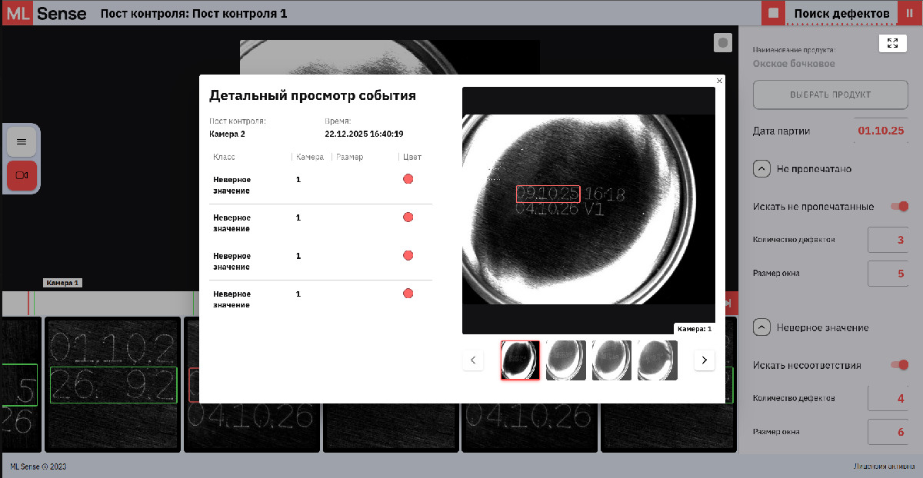Edit defect count field showing 3
Image resolution: width=923 pixels, height=478 pixels.
pos(888,240)
